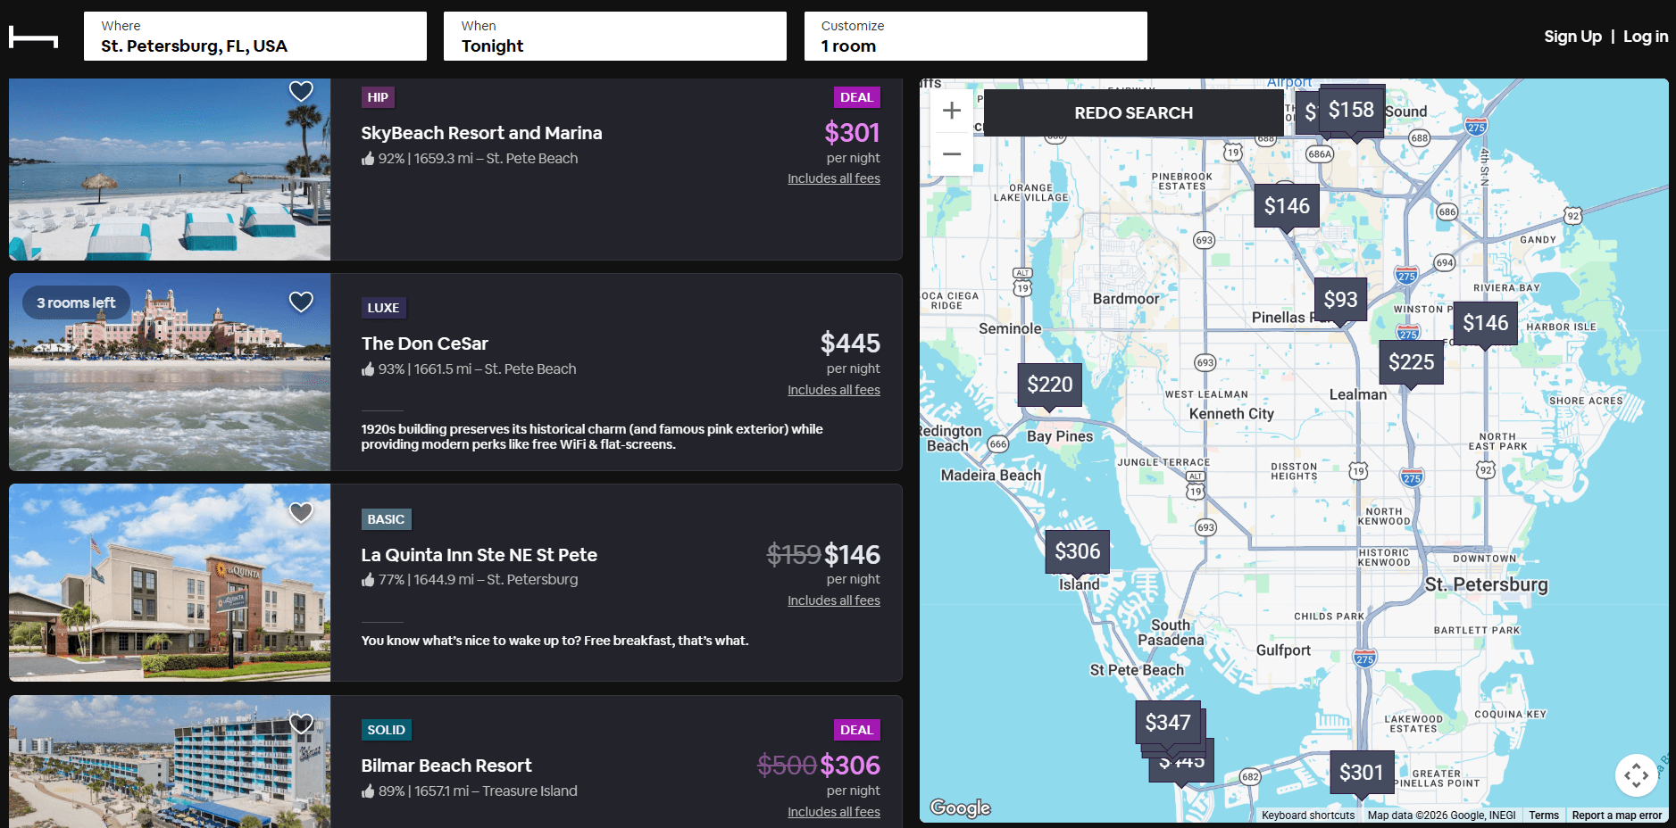Screen dimensions: 1676x828
Task: Click thumbs-up rating icon for SkyBeach Resort
Action: (x=368, y=159)
